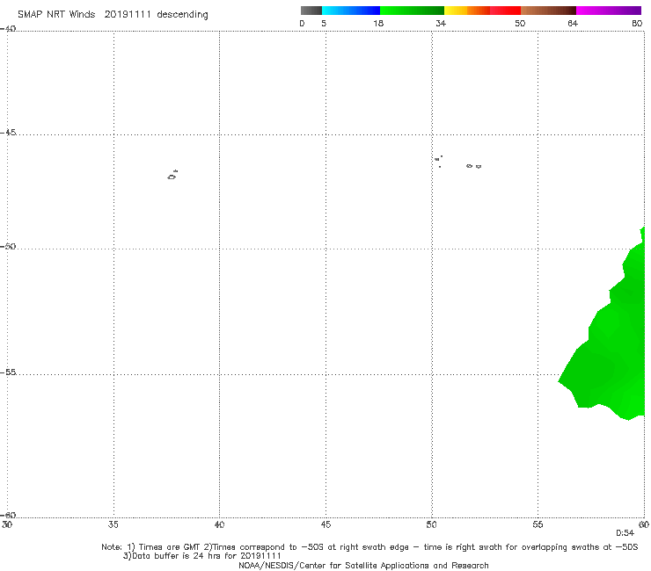Click the '55' longitude axis label
Image resolution: width=651 pixels, height=571 pixels.
pos(538,524)
